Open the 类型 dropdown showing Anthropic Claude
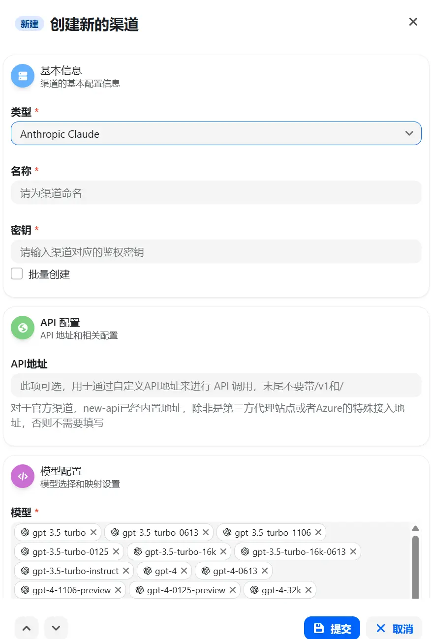Image resolution: width=431 pixels, height=639 pixels. (x=216, y=133)
